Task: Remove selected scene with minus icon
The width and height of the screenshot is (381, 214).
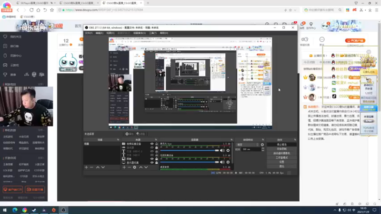Action: pyautogui.click(x=91, y=167)
